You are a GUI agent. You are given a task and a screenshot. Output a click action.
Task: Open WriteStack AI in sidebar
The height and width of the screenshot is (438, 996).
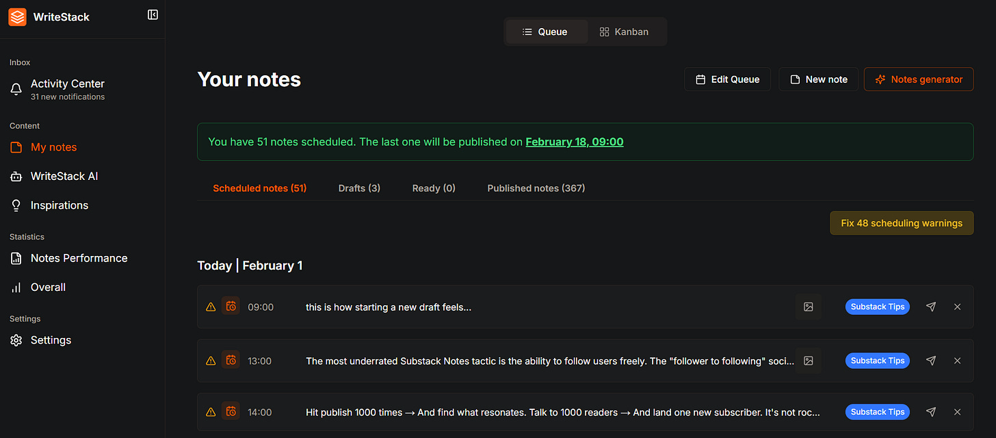(x=64, y=177)
